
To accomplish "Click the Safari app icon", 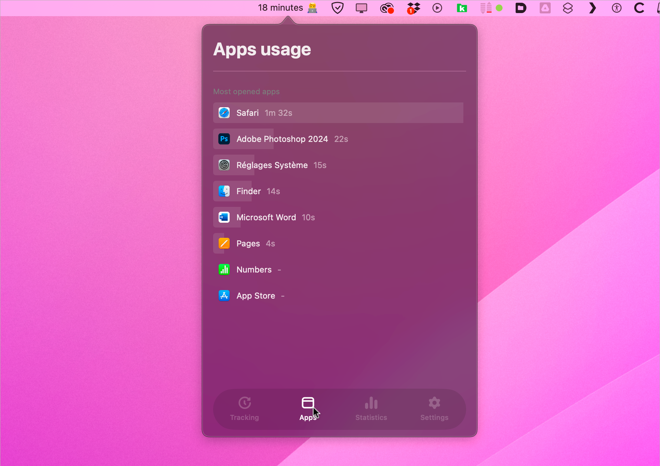I will click(x=224, y=113).
